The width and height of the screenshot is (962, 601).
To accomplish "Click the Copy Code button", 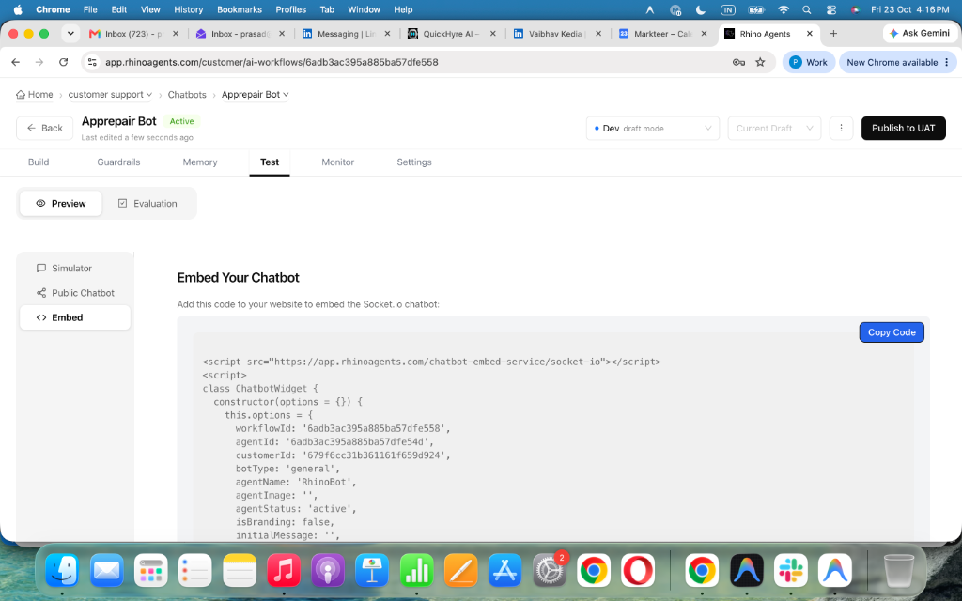I will point(891,332).
